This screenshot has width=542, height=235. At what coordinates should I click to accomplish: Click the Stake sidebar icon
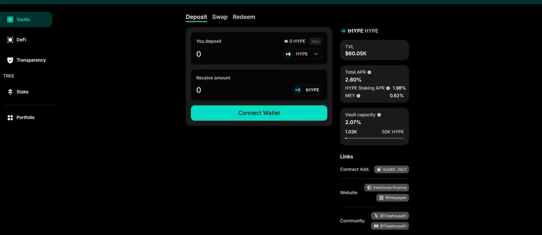coord(10,92)
